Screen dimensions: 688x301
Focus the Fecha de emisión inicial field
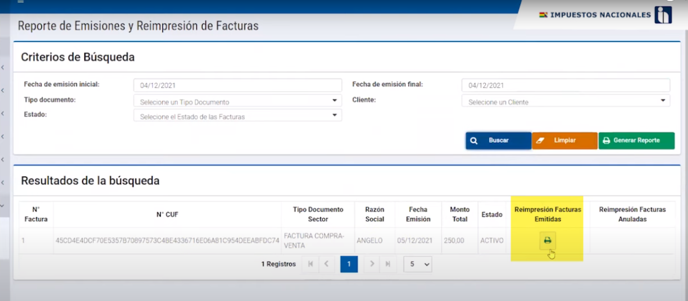(x=237, y=85)
